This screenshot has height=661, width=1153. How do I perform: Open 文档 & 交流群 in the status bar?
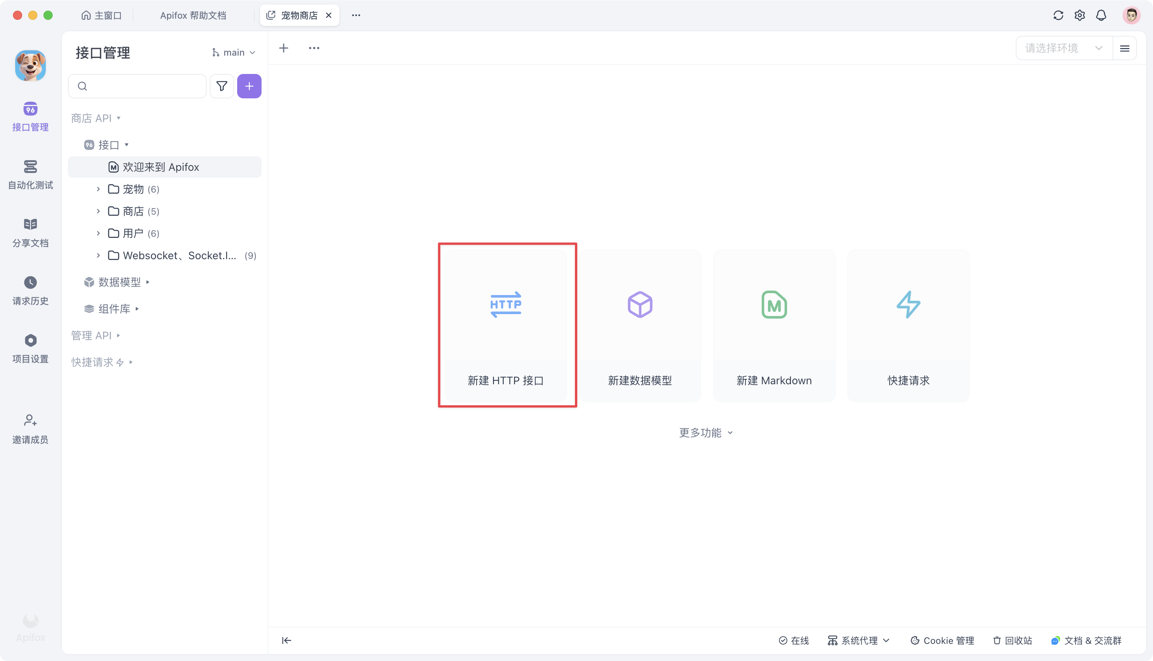[1086, 640]
